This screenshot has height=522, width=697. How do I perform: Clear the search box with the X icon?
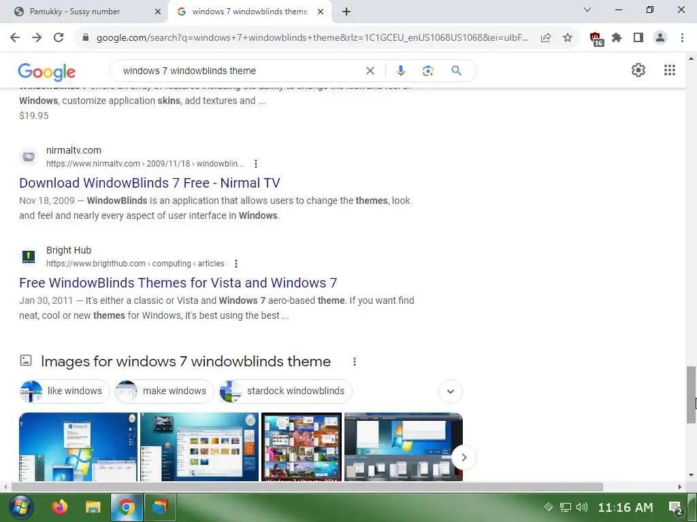click(370, 71)
